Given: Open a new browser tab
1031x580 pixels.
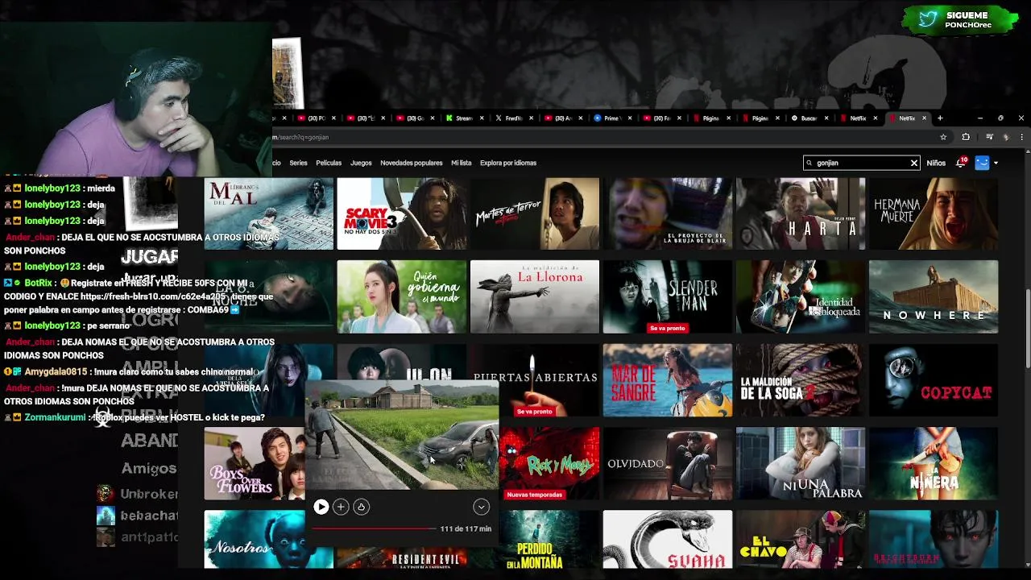Looking at the screenshot, I should pyautogui.click(x=939, y=118).
